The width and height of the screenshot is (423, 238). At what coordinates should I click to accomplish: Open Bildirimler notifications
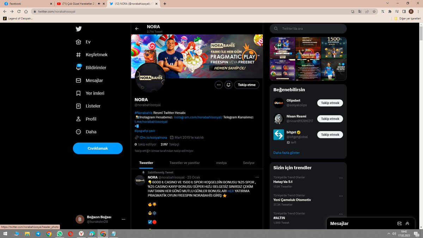[91, 68]
